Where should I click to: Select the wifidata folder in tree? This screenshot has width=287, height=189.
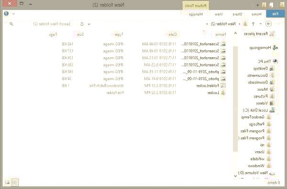tap(257, 158)
